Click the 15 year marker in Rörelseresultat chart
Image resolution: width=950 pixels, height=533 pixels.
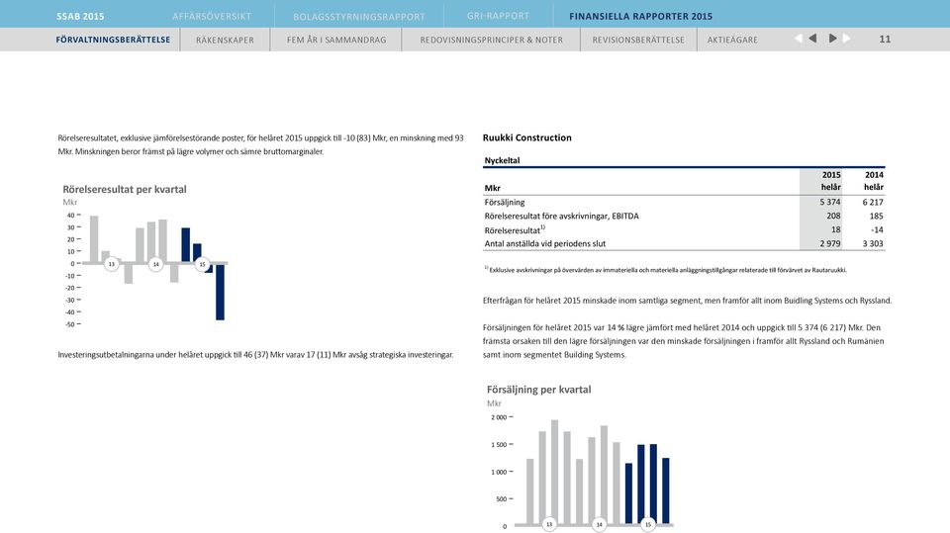pos(202,264)
